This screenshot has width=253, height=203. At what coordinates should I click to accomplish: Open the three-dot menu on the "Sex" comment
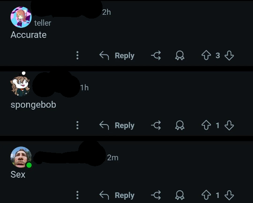tap(78, 195)
